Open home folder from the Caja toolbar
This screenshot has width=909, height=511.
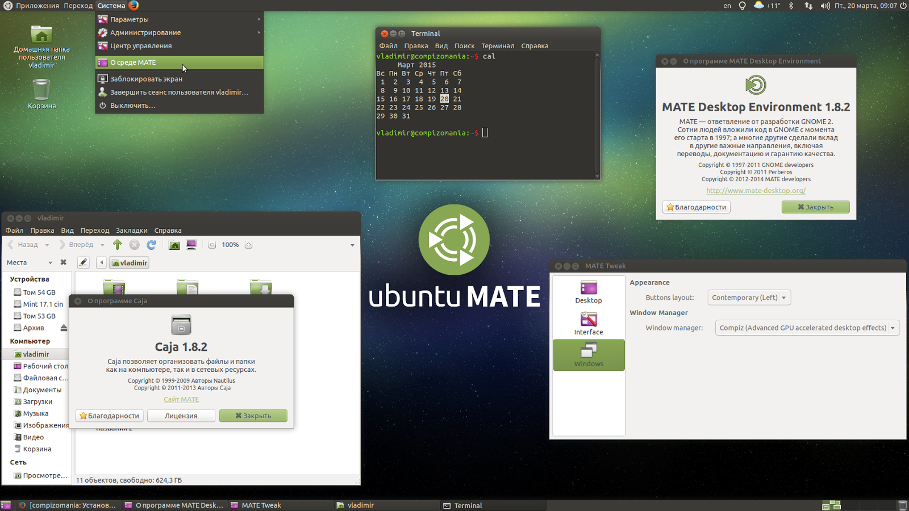(x=174, y=245)
